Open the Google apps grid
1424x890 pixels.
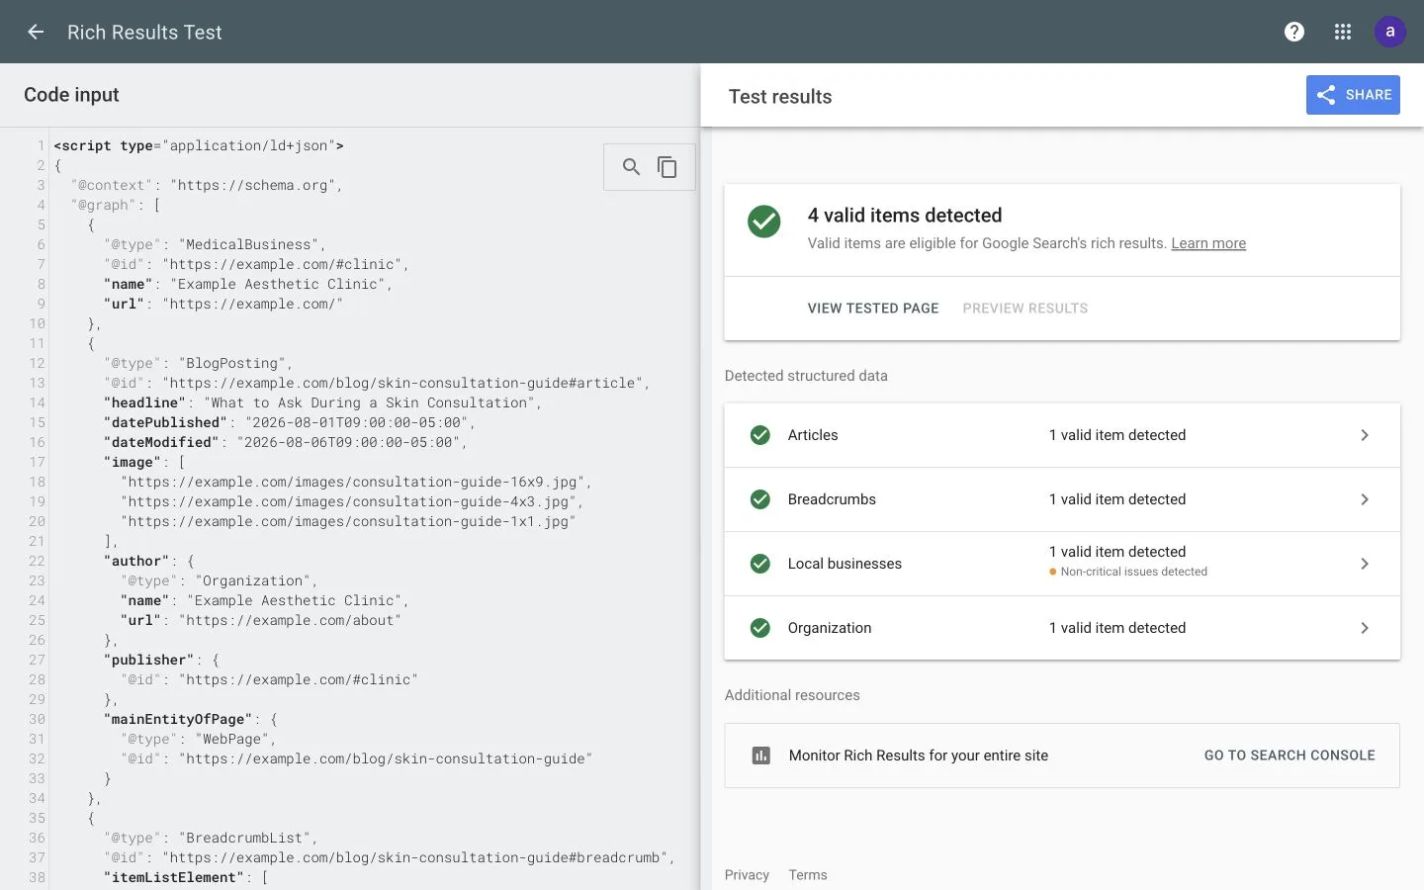click(1342, 32)
